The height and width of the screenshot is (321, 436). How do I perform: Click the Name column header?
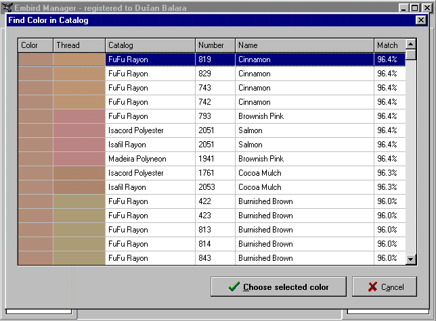(x=305, y=45)
